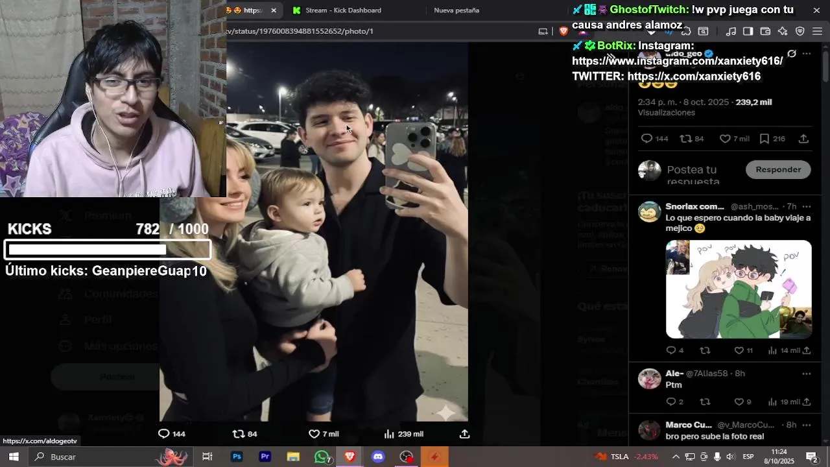The height and width of the screenshot is (467, 830).
Task: Click the Responder button
Action: click(778, 169)
